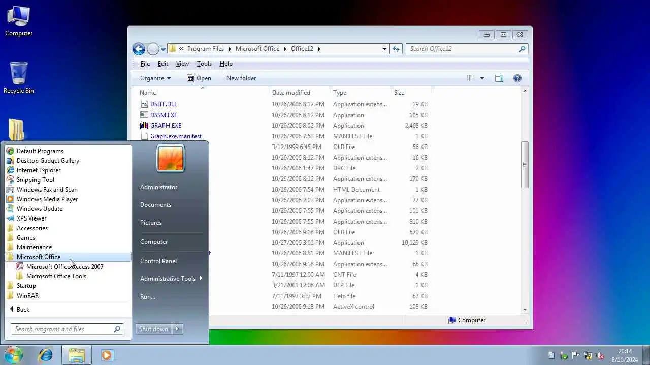Open the Edit menu

tap(163, 64)
